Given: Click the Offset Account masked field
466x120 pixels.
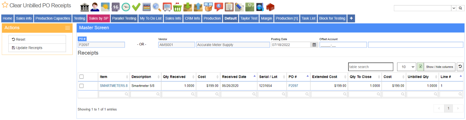Looking at the screenshot, I should 343,45.
